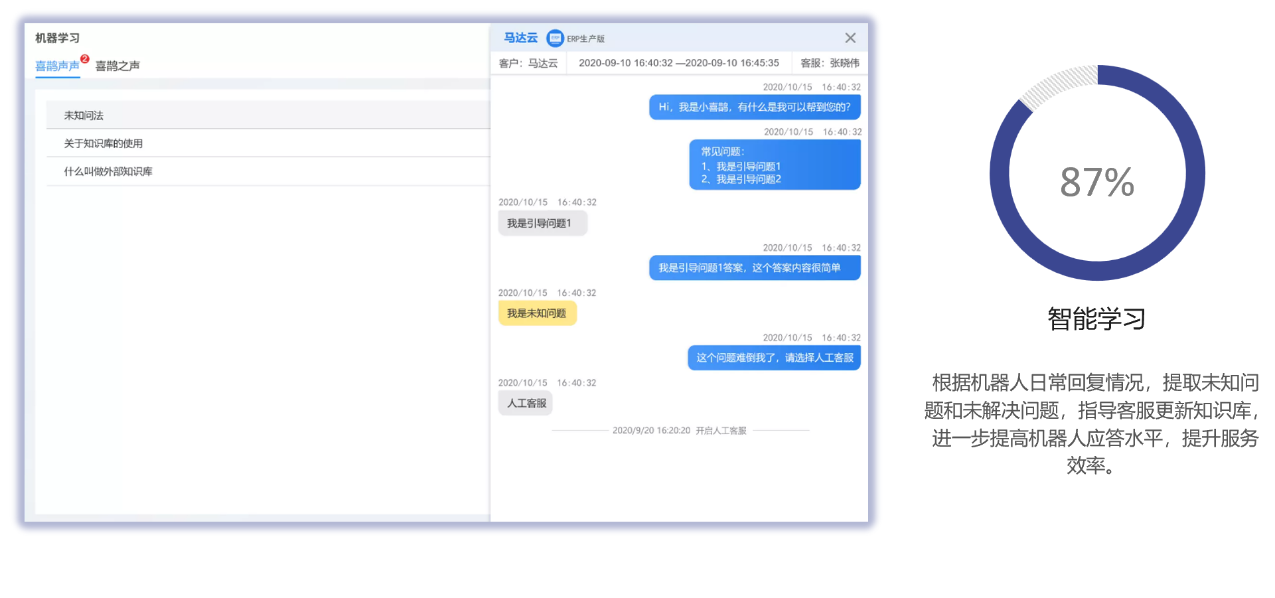Click the ERP生产版 label

[x=585, y=39]
